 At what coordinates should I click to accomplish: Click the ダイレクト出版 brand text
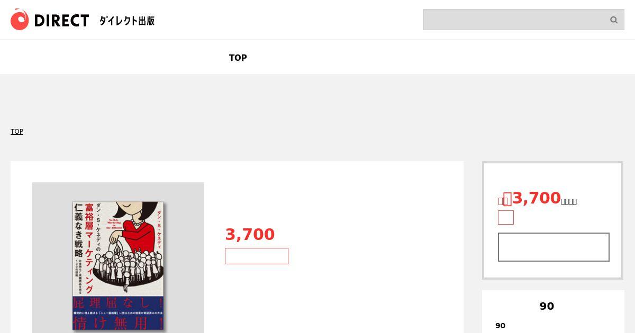pos(127,21)
